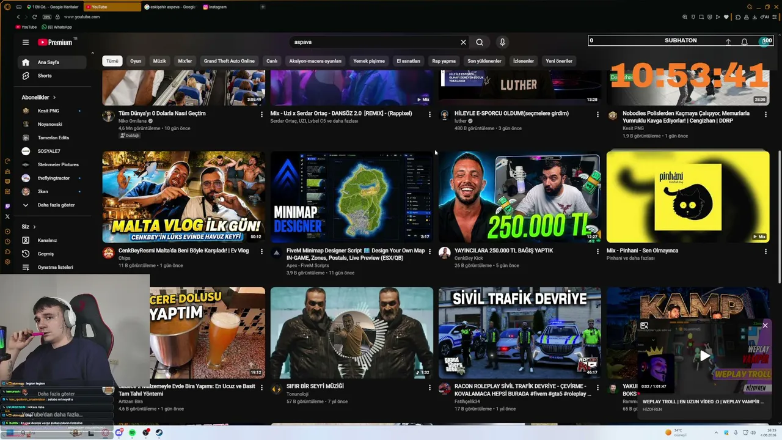The width and height of the screenshot is (782, 440).
Task: Open options for luther e-sporcu video
Action: pyautogui.click(x=597, y=114)
